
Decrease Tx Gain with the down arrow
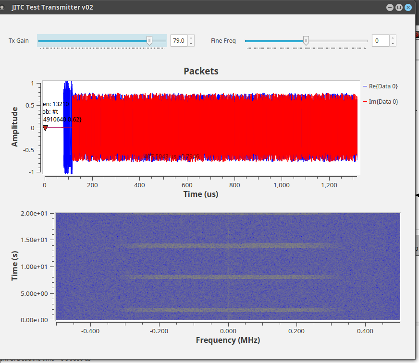click(191, 44)
